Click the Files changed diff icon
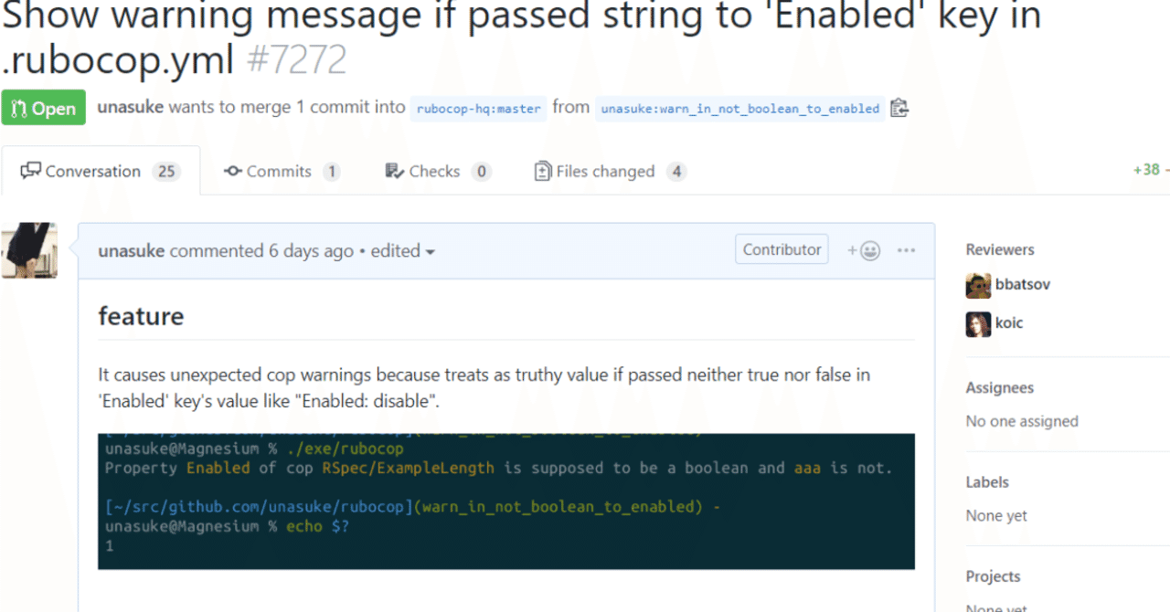 (x=543, y=171)
